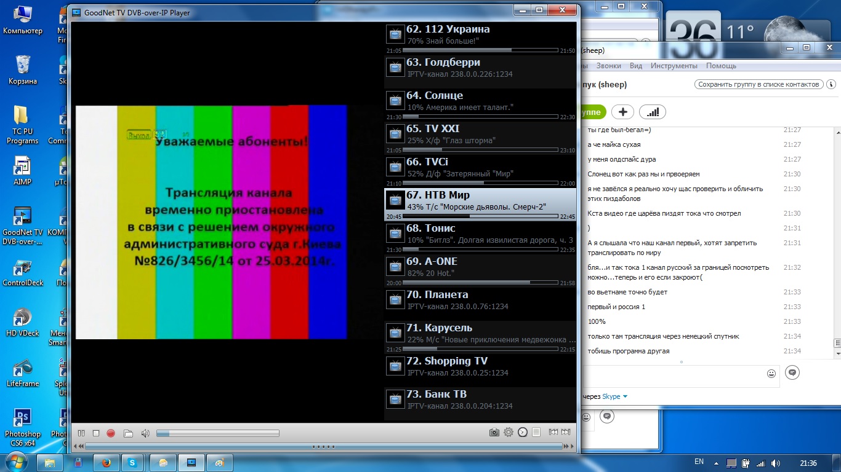Click TV icon beside 64. Солнце
The width and height of the screenshot is (841, 472).
point(395,100)
